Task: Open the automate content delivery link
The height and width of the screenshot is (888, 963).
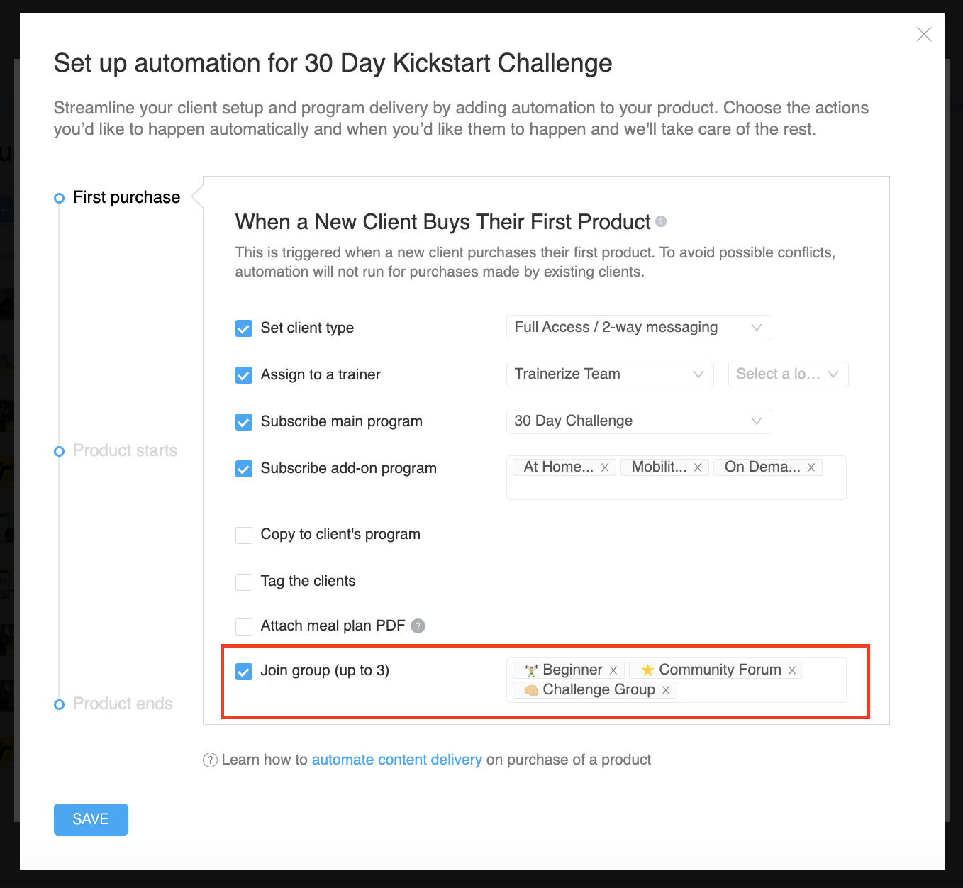Action: (396, 760)
